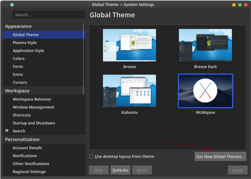This screenshot has height=179, width=251.
Task: Minimize window with yellow button
Action: click(234, 5)
